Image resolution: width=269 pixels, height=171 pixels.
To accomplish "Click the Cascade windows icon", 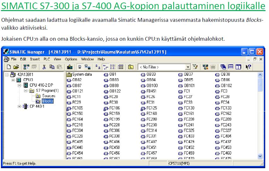I will [223, 67].
